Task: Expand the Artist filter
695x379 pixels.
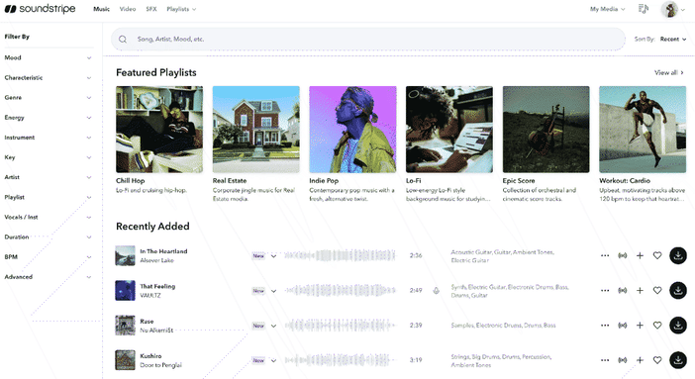Action: coord(48,177)
